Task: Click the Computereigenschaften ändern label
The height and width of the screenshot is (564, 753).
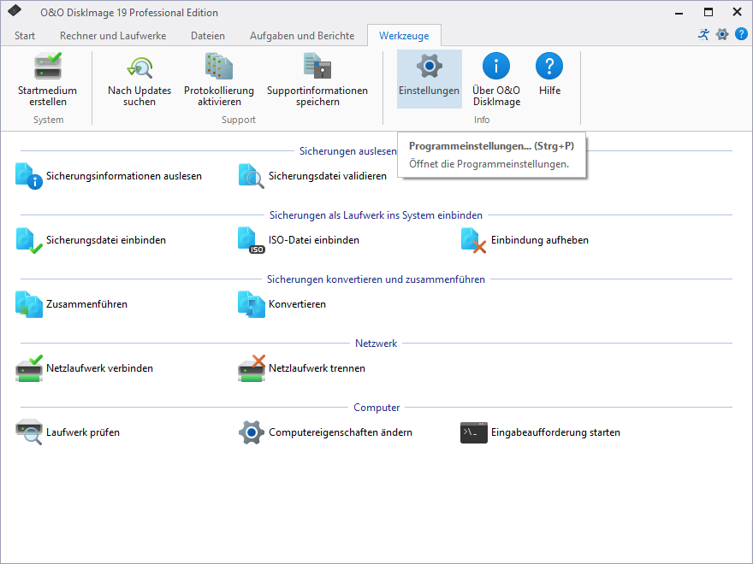Action: pos(340,432)
